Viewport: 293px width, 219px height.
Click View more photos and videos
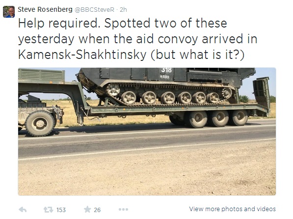232,209
